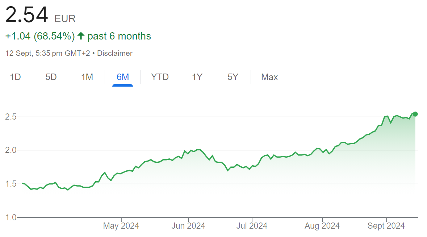
Task: Click the Sept 2024 axis label
Action: 386,226
